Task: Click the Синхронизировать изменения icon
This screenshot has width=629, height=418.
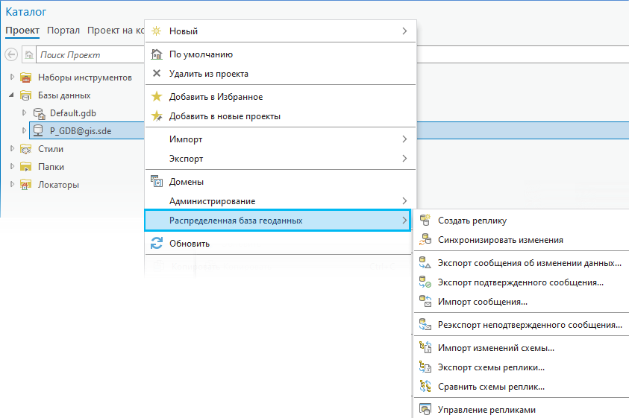Action: pos(425,240)
